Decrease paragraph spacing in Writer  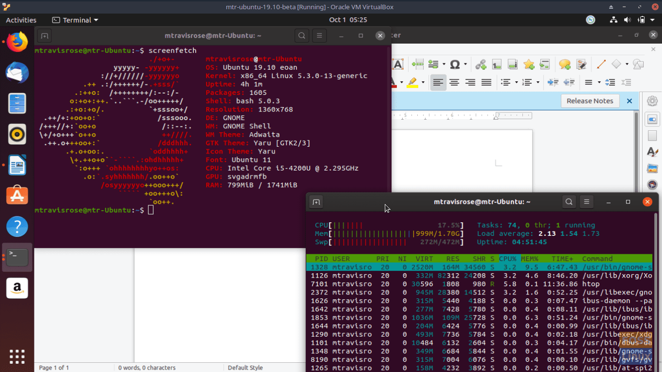(627, 82)
